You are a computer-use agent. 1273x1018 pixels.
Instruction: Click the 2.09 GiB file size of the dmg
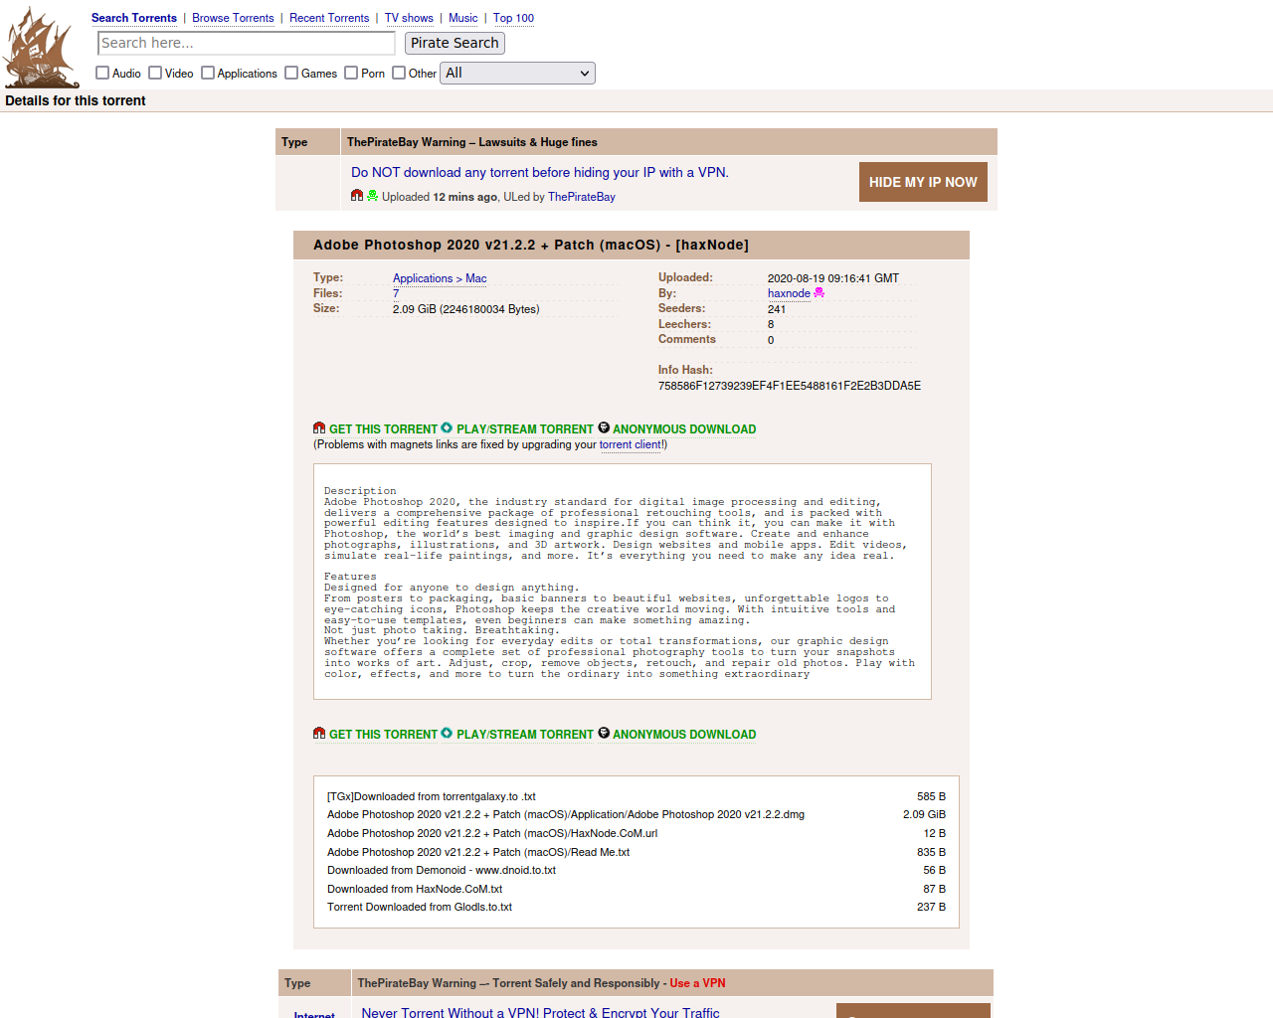[x=924, y=814]
